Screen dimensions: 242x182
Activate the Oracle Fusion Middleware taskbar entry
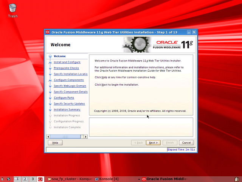[165, 179]
